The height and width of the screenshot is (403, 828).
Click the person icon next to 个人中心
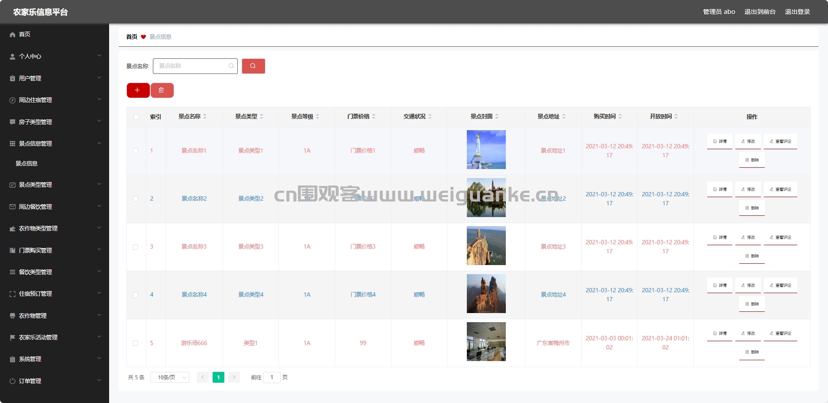(x=13, y=56)
